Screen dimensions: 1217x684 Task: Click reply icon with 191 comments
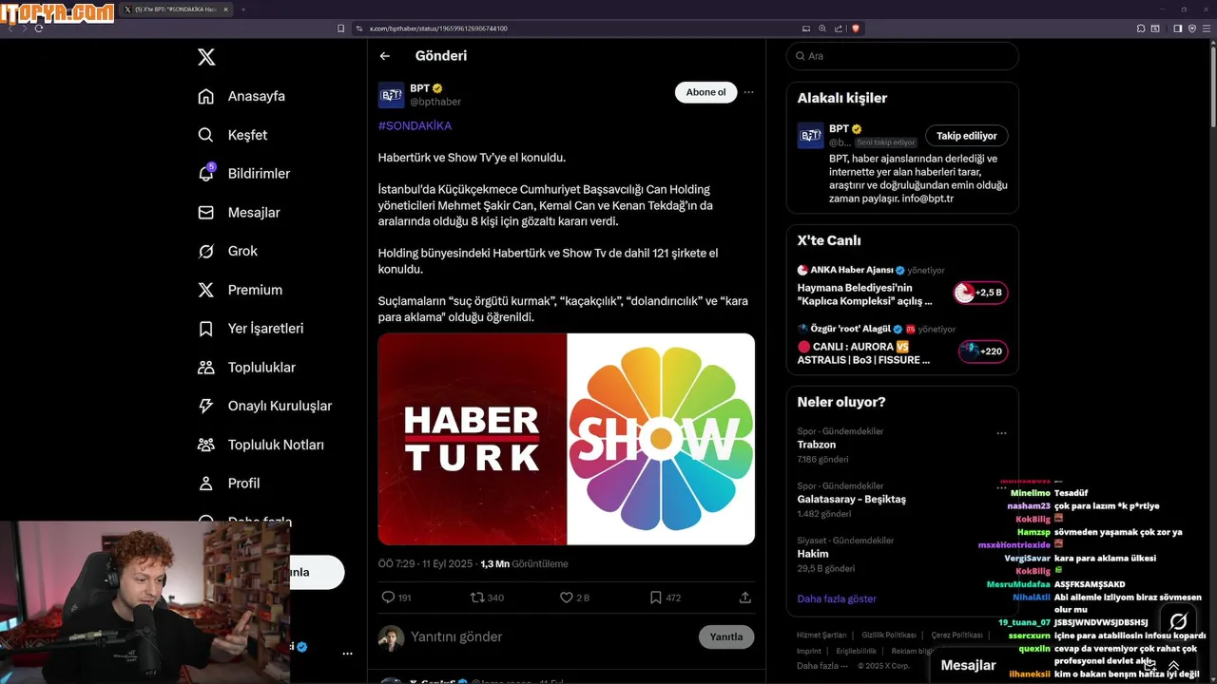[x=387, y=598]
